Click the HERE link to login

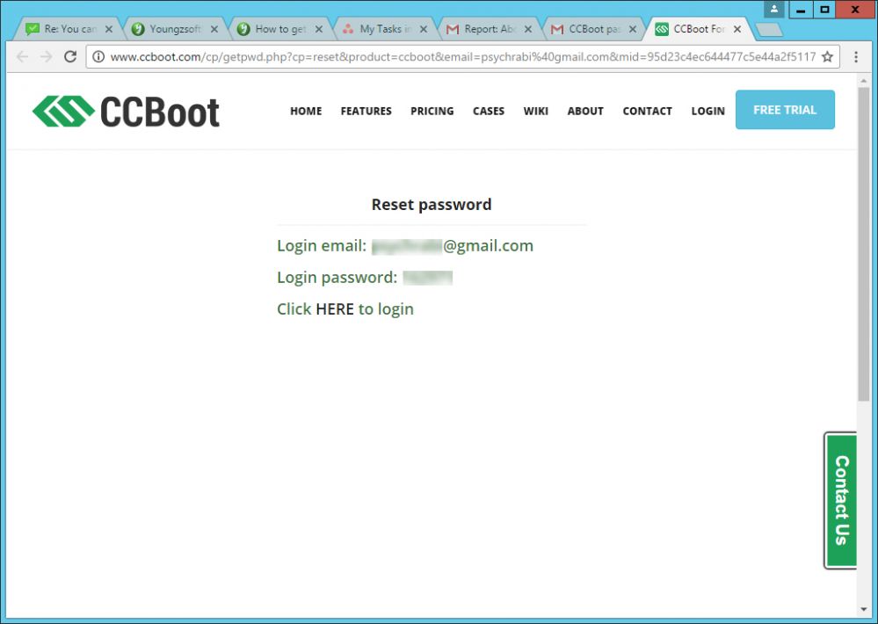click(x=335, y=309)
